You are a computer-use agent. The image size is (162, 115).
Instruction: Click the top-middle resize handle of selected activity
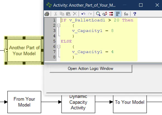coord(24,38)
